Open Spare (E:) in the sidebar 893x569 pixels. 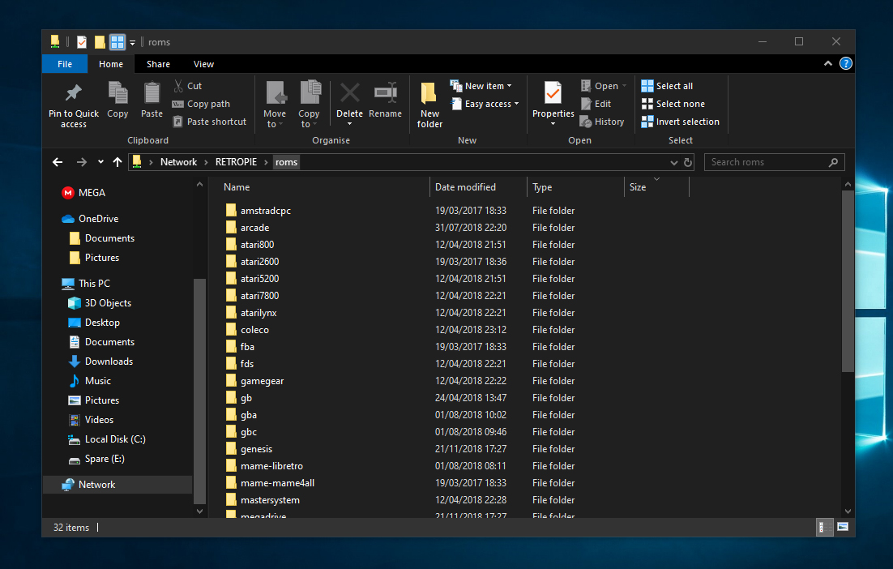coord(96,459)
